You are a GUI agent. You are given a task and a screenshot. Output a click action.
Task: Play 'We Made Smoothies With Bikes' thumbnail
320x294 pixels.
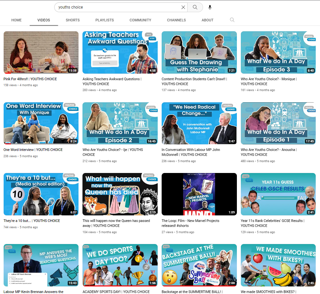tap(278, 265)
